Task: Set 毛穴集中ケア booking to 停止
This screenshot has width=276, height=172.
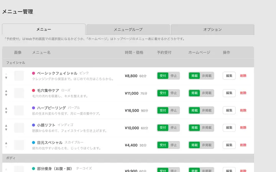Action: click(x=174, y=93)
